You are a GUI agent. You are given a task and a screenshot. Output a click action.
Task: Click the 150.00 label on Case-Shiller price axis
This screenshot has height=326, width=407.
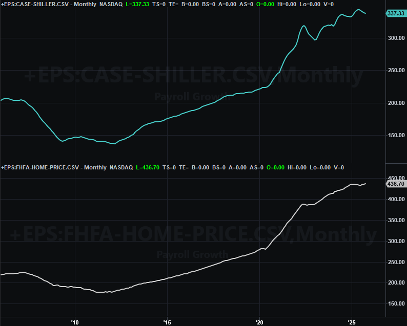tap(396, 136)
